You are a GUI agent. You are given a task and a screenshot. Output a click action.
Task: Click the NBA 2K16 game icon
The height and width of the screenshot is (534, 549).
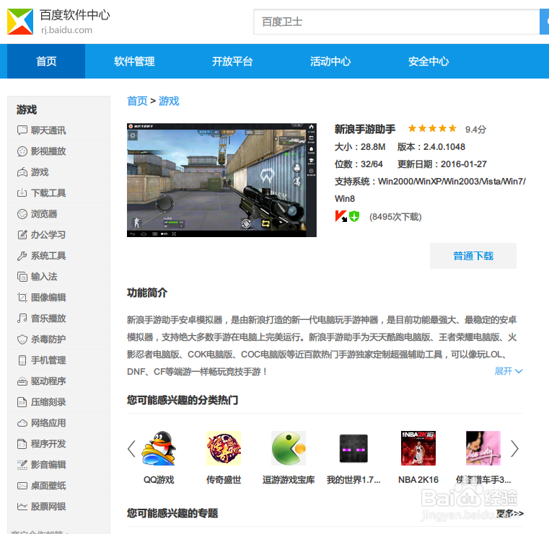pyautogui.click(x=418, y=448)
